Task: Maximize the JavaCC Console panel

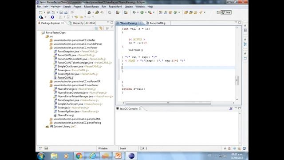Action: click(x=240, y=108)
